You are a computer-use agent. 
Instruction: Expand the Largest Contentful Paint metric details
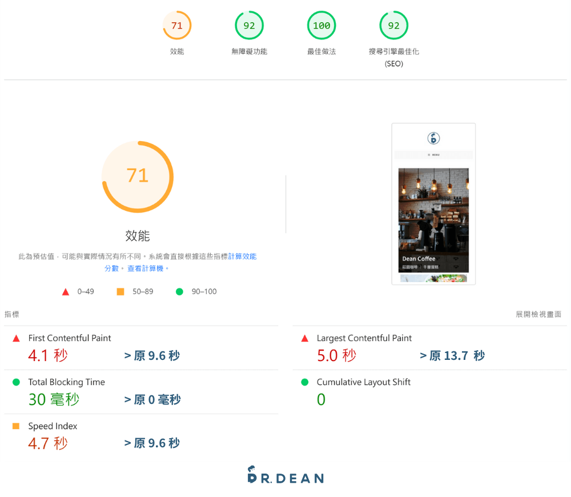(364, 338)
